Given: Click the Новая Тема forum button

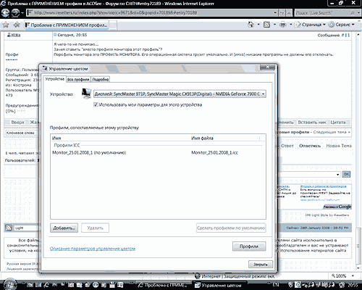Looking at the screenshot, I should (x=339, y=146).
